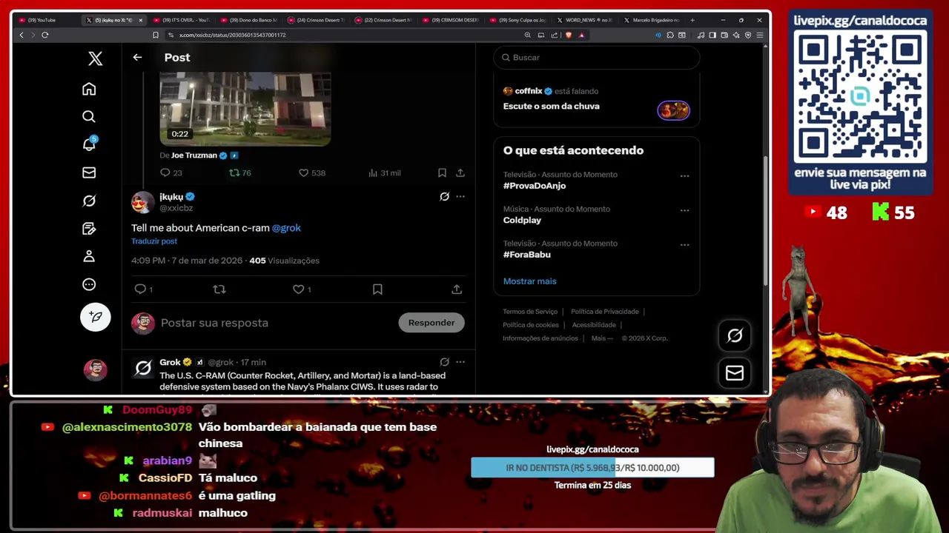Image resolution: width=949 pixels, height=533 pixels.
Task: Open floating messages envelope button
Action: [735, 373]
